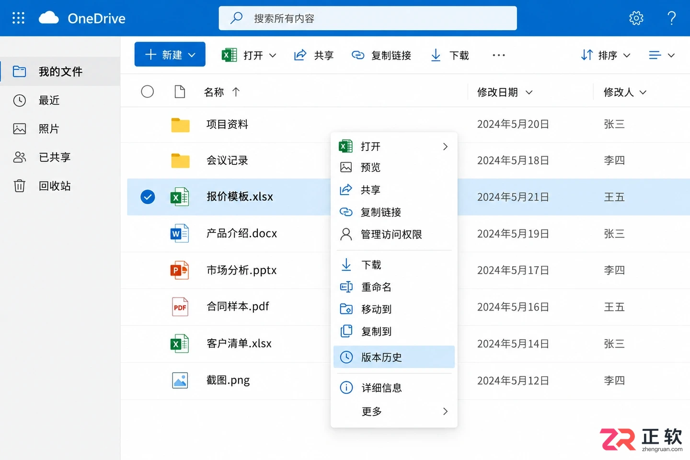
Task: Click the 市场分析.pptx file name
Action: pyautogui.click(x=241, y=270)
